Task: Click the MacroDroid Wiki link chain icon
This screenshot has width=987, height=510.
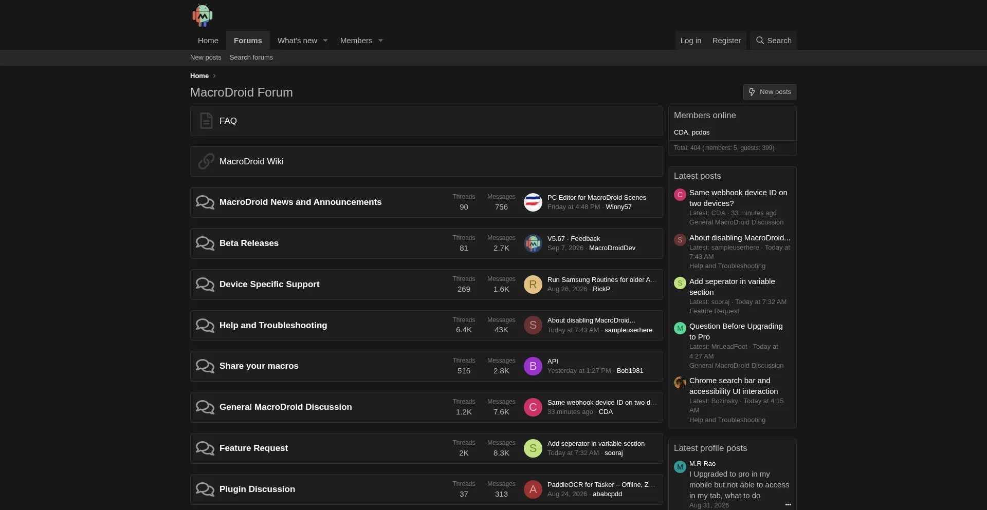Action: (x=206, y=161)
